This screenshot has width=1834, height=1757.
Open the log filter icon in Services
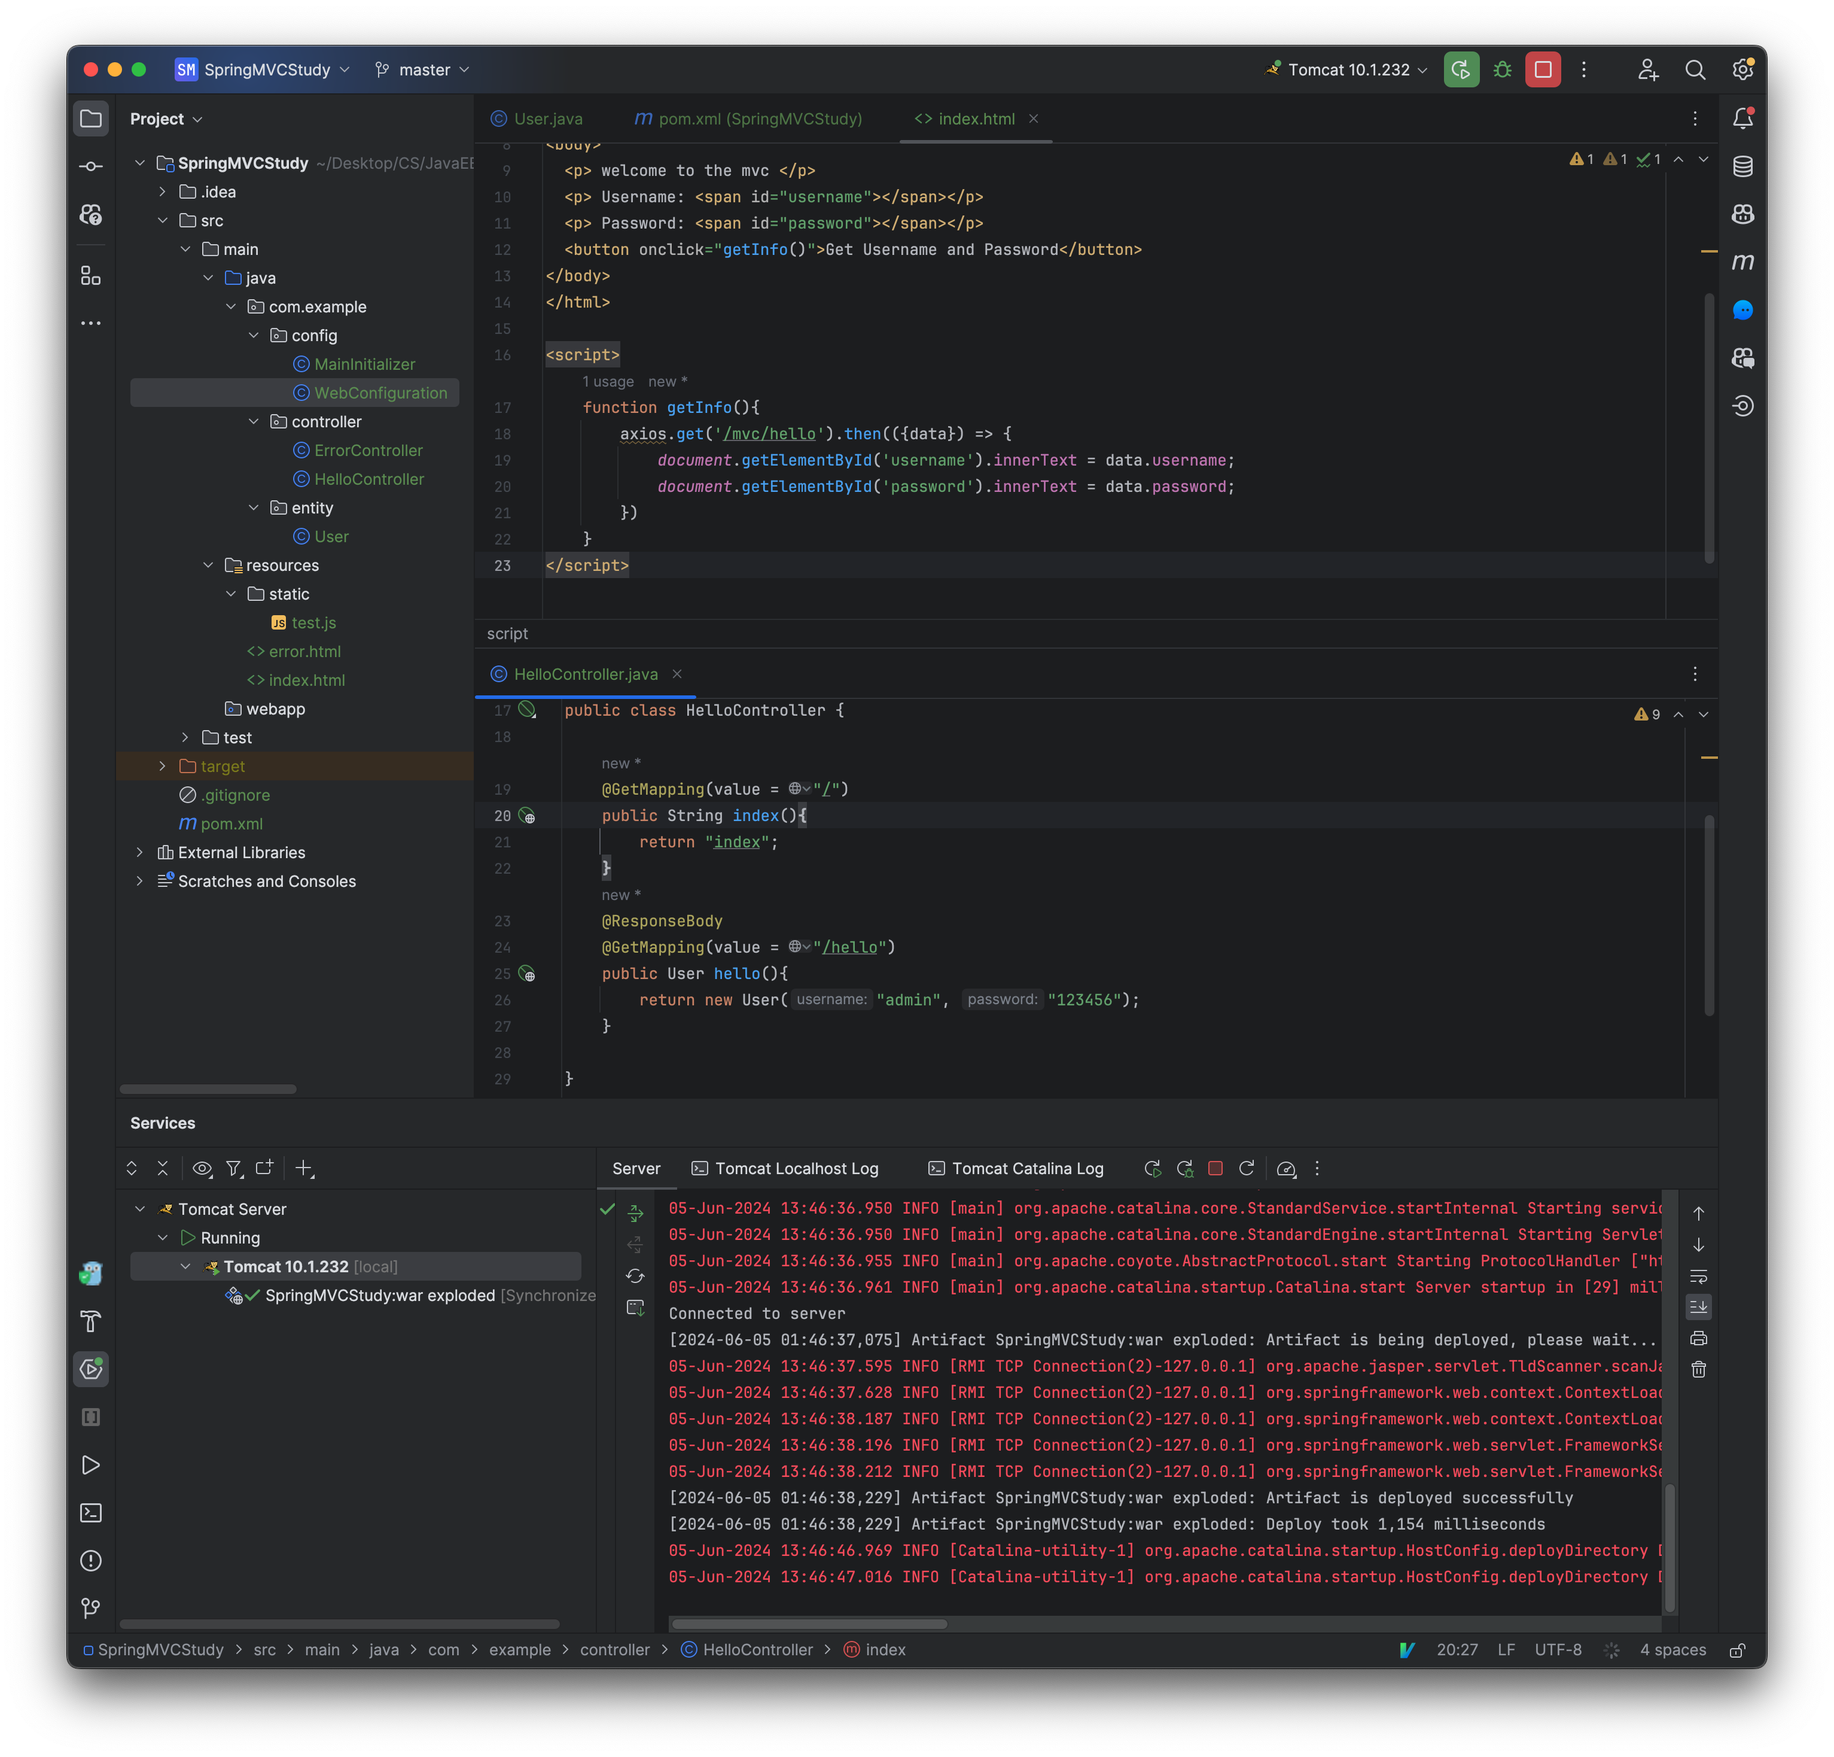[x=234, y=1168]
